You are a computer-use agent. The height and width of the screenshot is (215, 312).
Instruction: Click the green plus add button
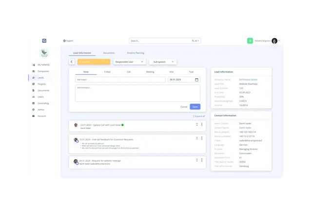coord(250,41)
